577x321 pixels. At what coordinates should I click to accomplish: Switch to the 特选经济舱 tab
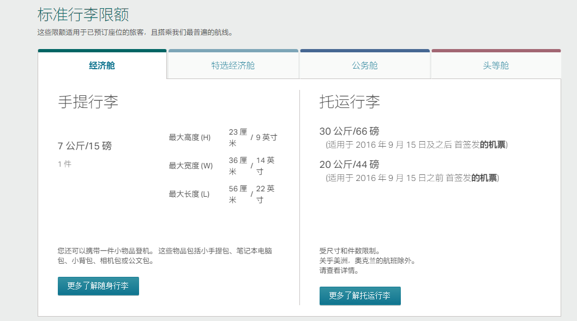point(233,64)
